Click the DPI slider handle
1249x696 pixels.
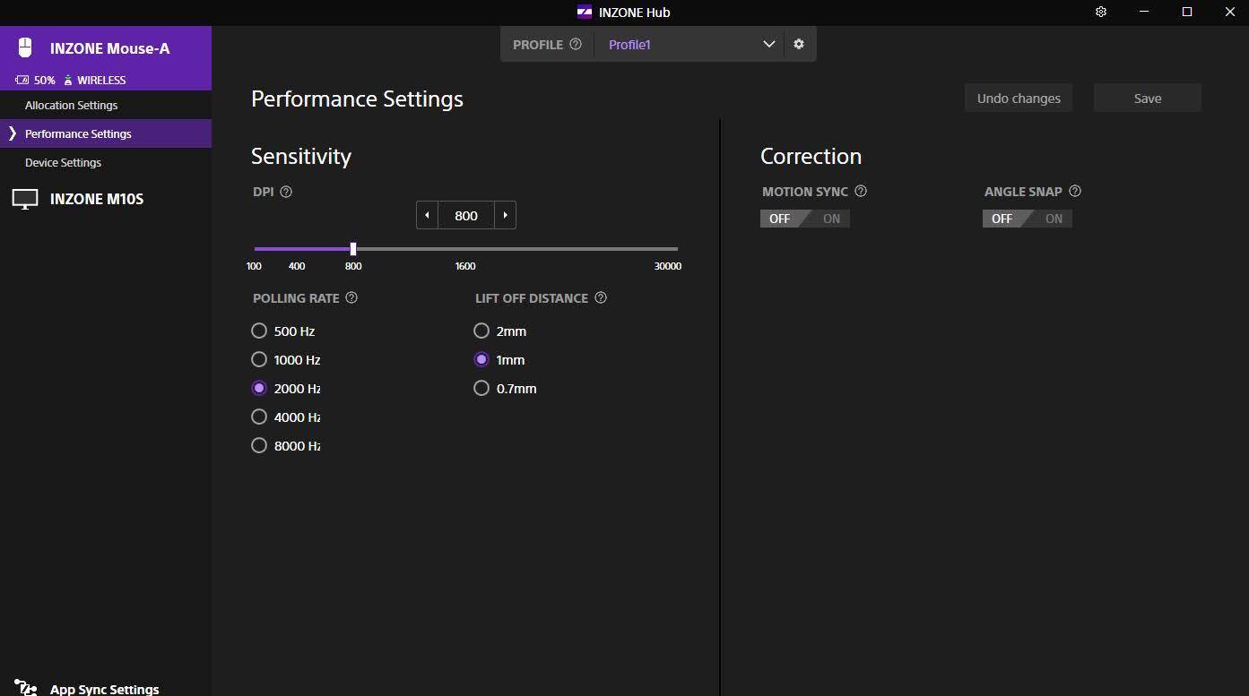tap(353, 249)
